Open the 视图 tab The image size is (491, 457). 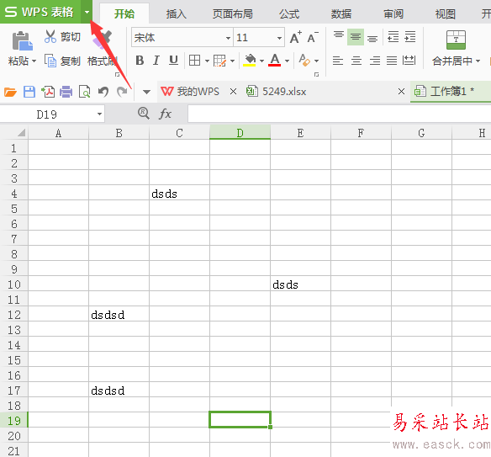pyautogui.click(x=446, y=13)
